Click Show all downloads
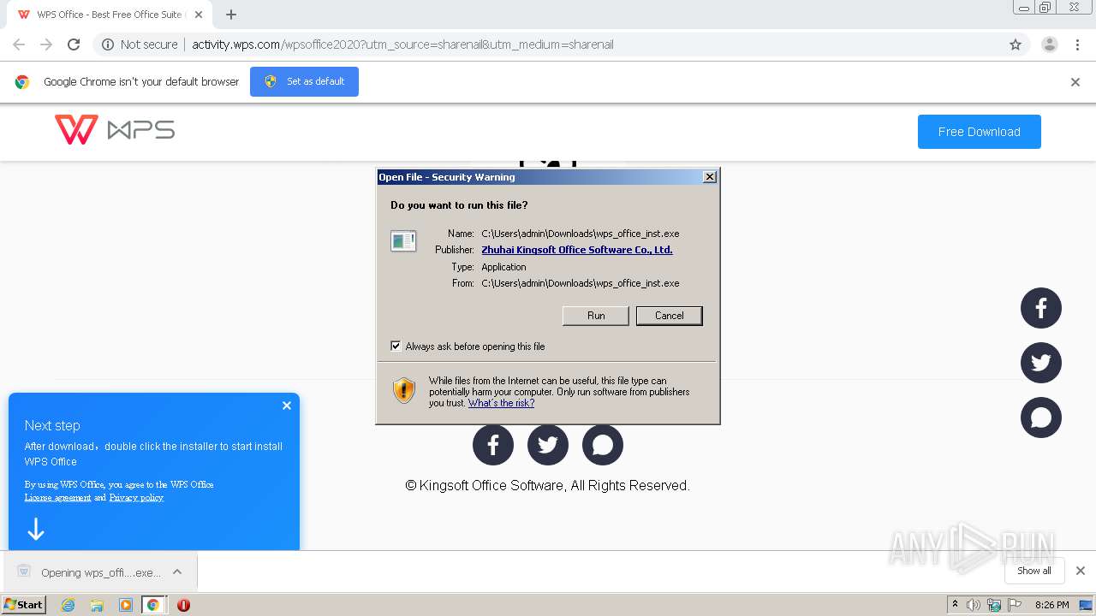 [1033, 571]
